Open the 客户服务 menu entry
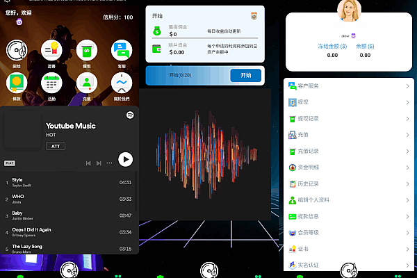417x278 pixels. [349, 86]
